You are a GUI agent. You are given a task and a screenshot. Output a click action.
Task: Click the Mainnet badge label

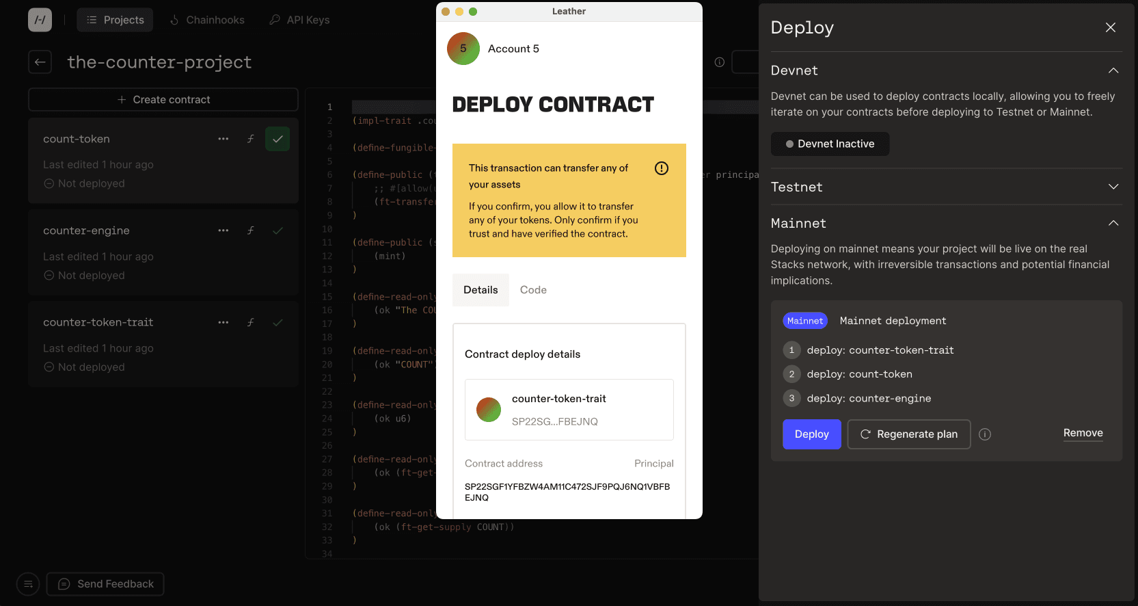point(805,321)
